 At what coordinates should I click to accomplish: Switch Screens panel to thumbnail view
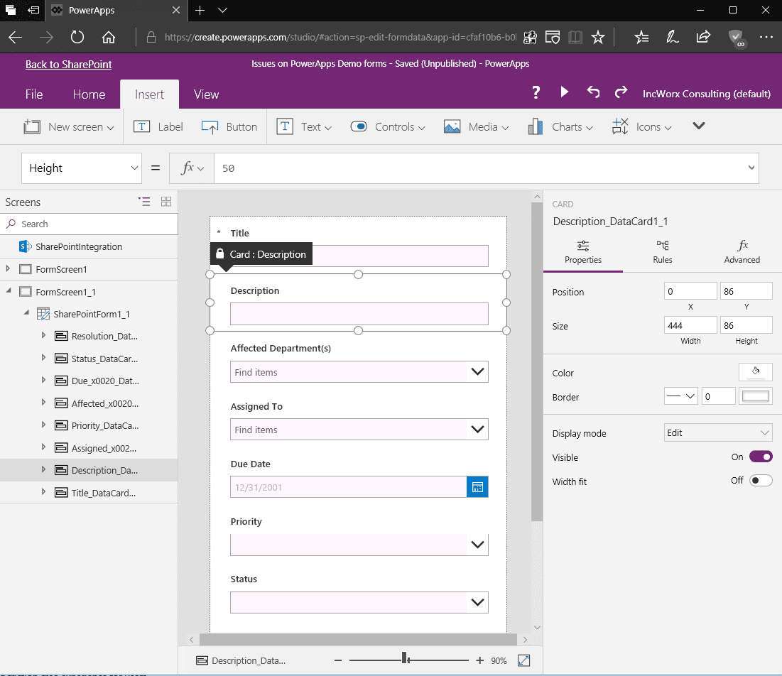tap(165, 202)
